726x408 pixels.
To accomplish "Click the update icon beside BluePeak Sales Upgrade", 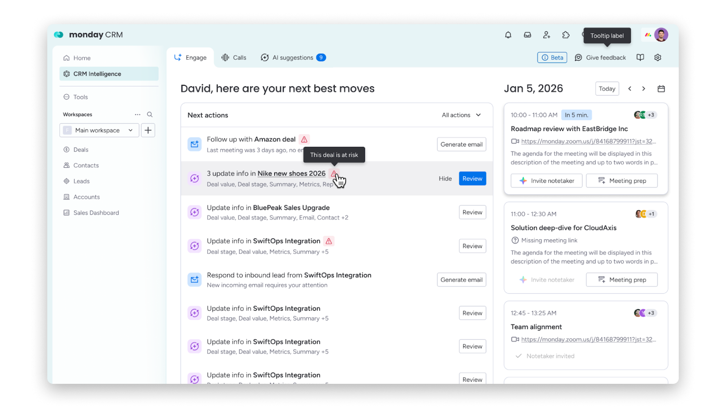I will [195, 212].
